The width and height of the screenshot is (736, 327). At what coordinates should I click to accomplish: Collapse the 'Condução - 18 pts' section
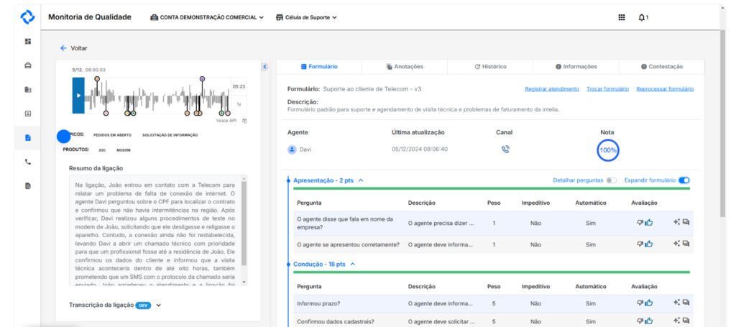(351, 264)
